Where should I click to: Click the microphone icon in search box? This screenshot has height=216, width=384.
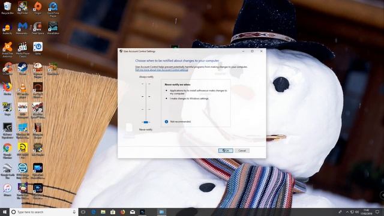(x=74, y=212)
